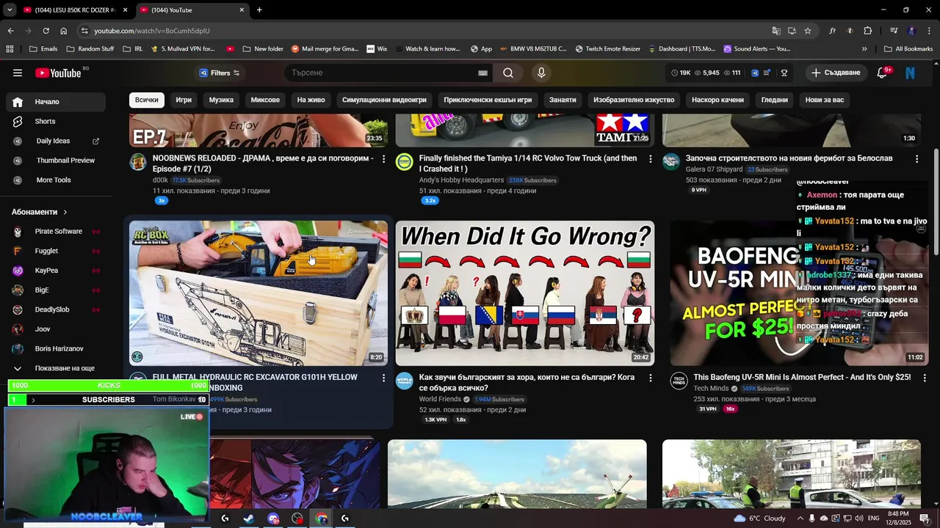Show more bookmarks double chevron
This screenshot has width=940, height=528.
[x=864, y=49]
